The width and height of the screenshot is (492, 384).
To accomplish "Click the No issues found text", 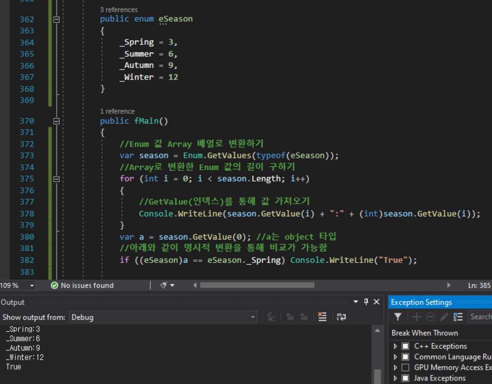I will pos(87,285).
